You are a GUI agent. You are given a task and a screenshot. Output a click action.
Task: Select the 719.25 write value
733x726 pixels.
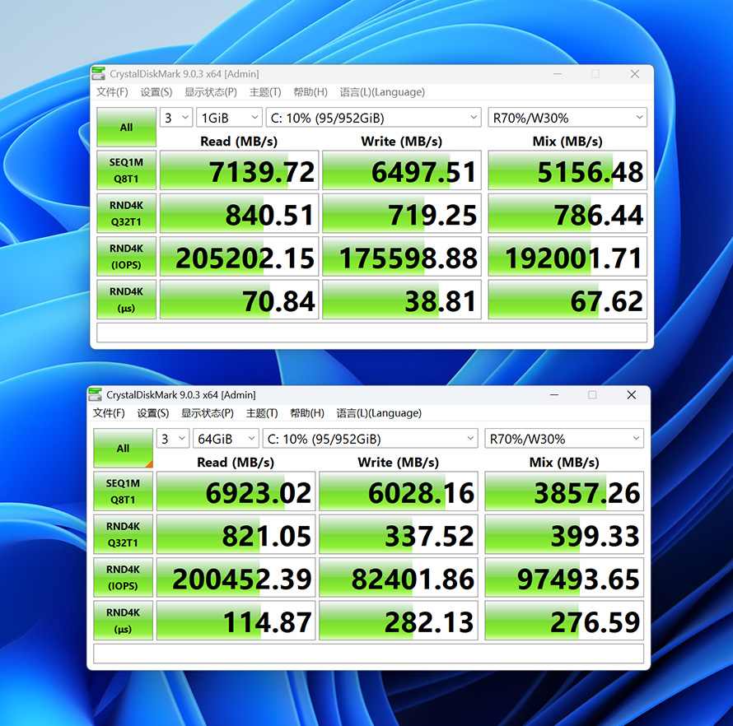pyautogui.click(x=402, y=213)
